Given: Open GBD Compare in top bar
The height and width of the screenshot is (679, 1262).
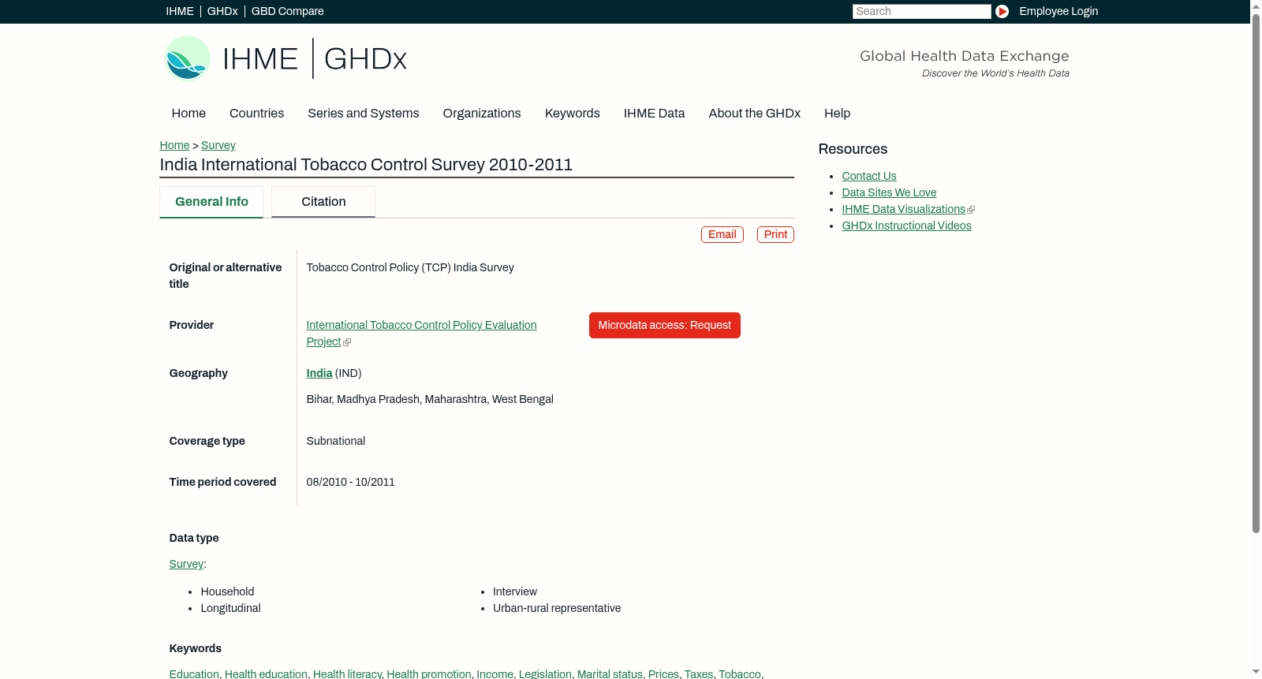Looking at the screenshot, I should pos(288,11).
